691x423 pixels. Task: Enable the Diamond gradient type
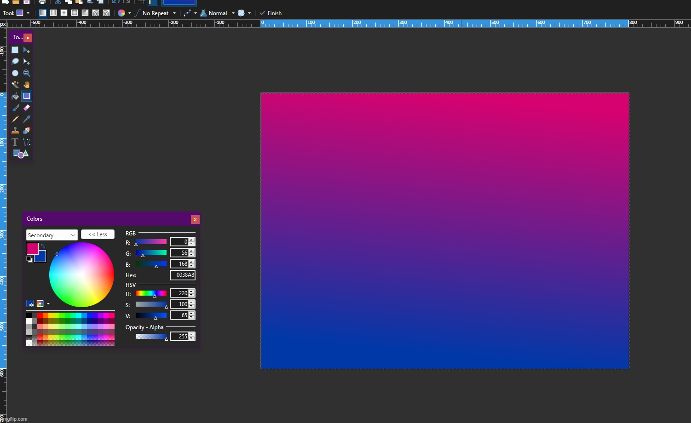(x=64, y=13)
